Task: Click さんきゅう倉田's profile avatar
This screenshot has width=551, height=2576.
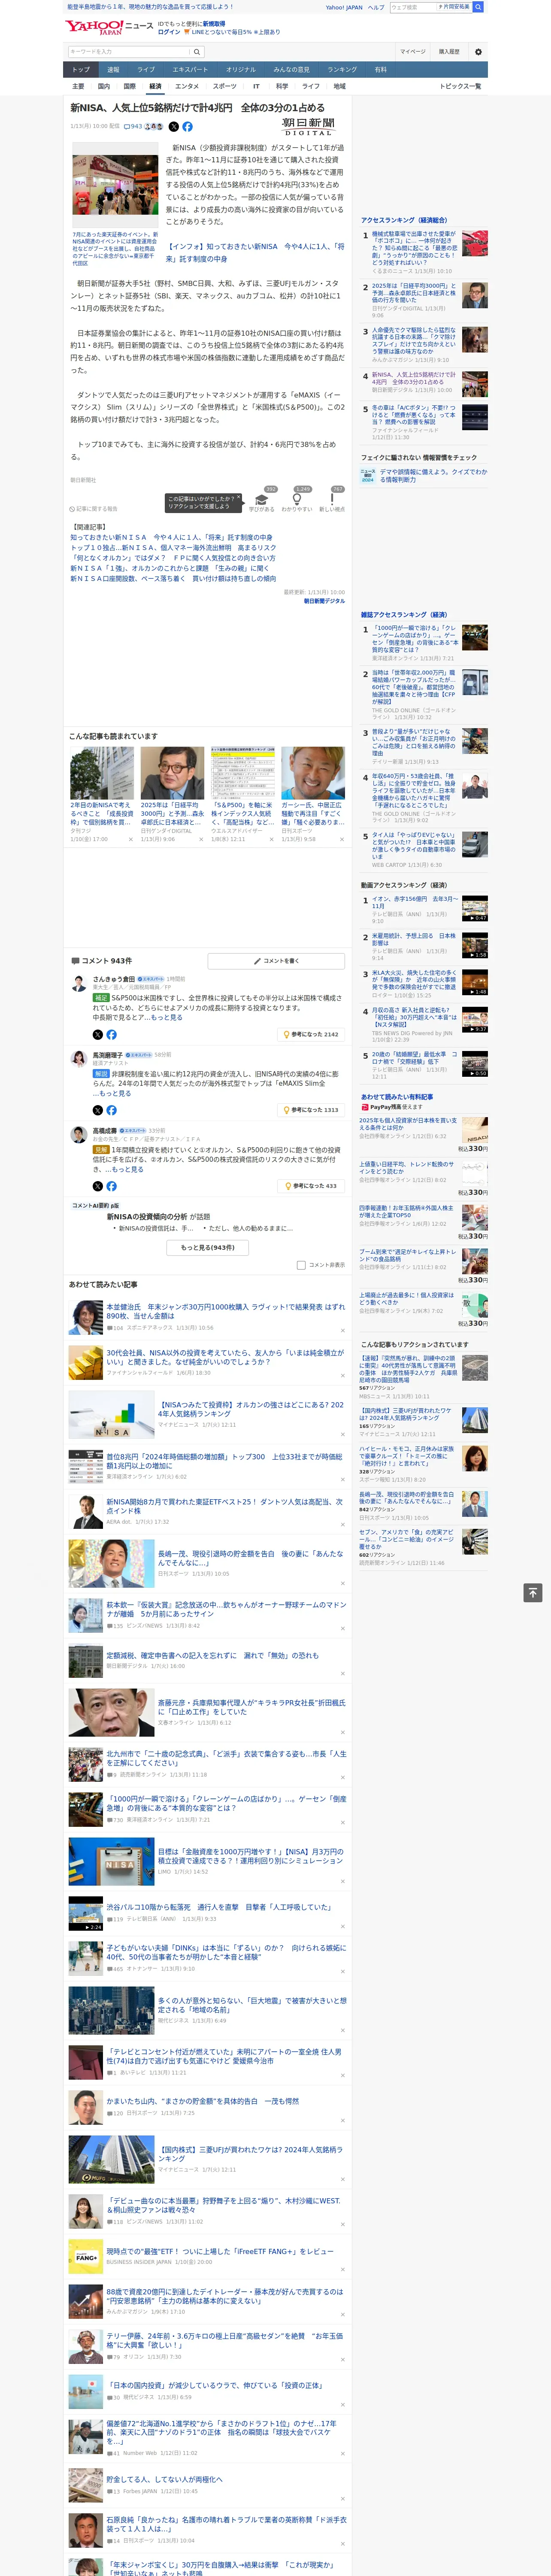Action: click(78, 984)
